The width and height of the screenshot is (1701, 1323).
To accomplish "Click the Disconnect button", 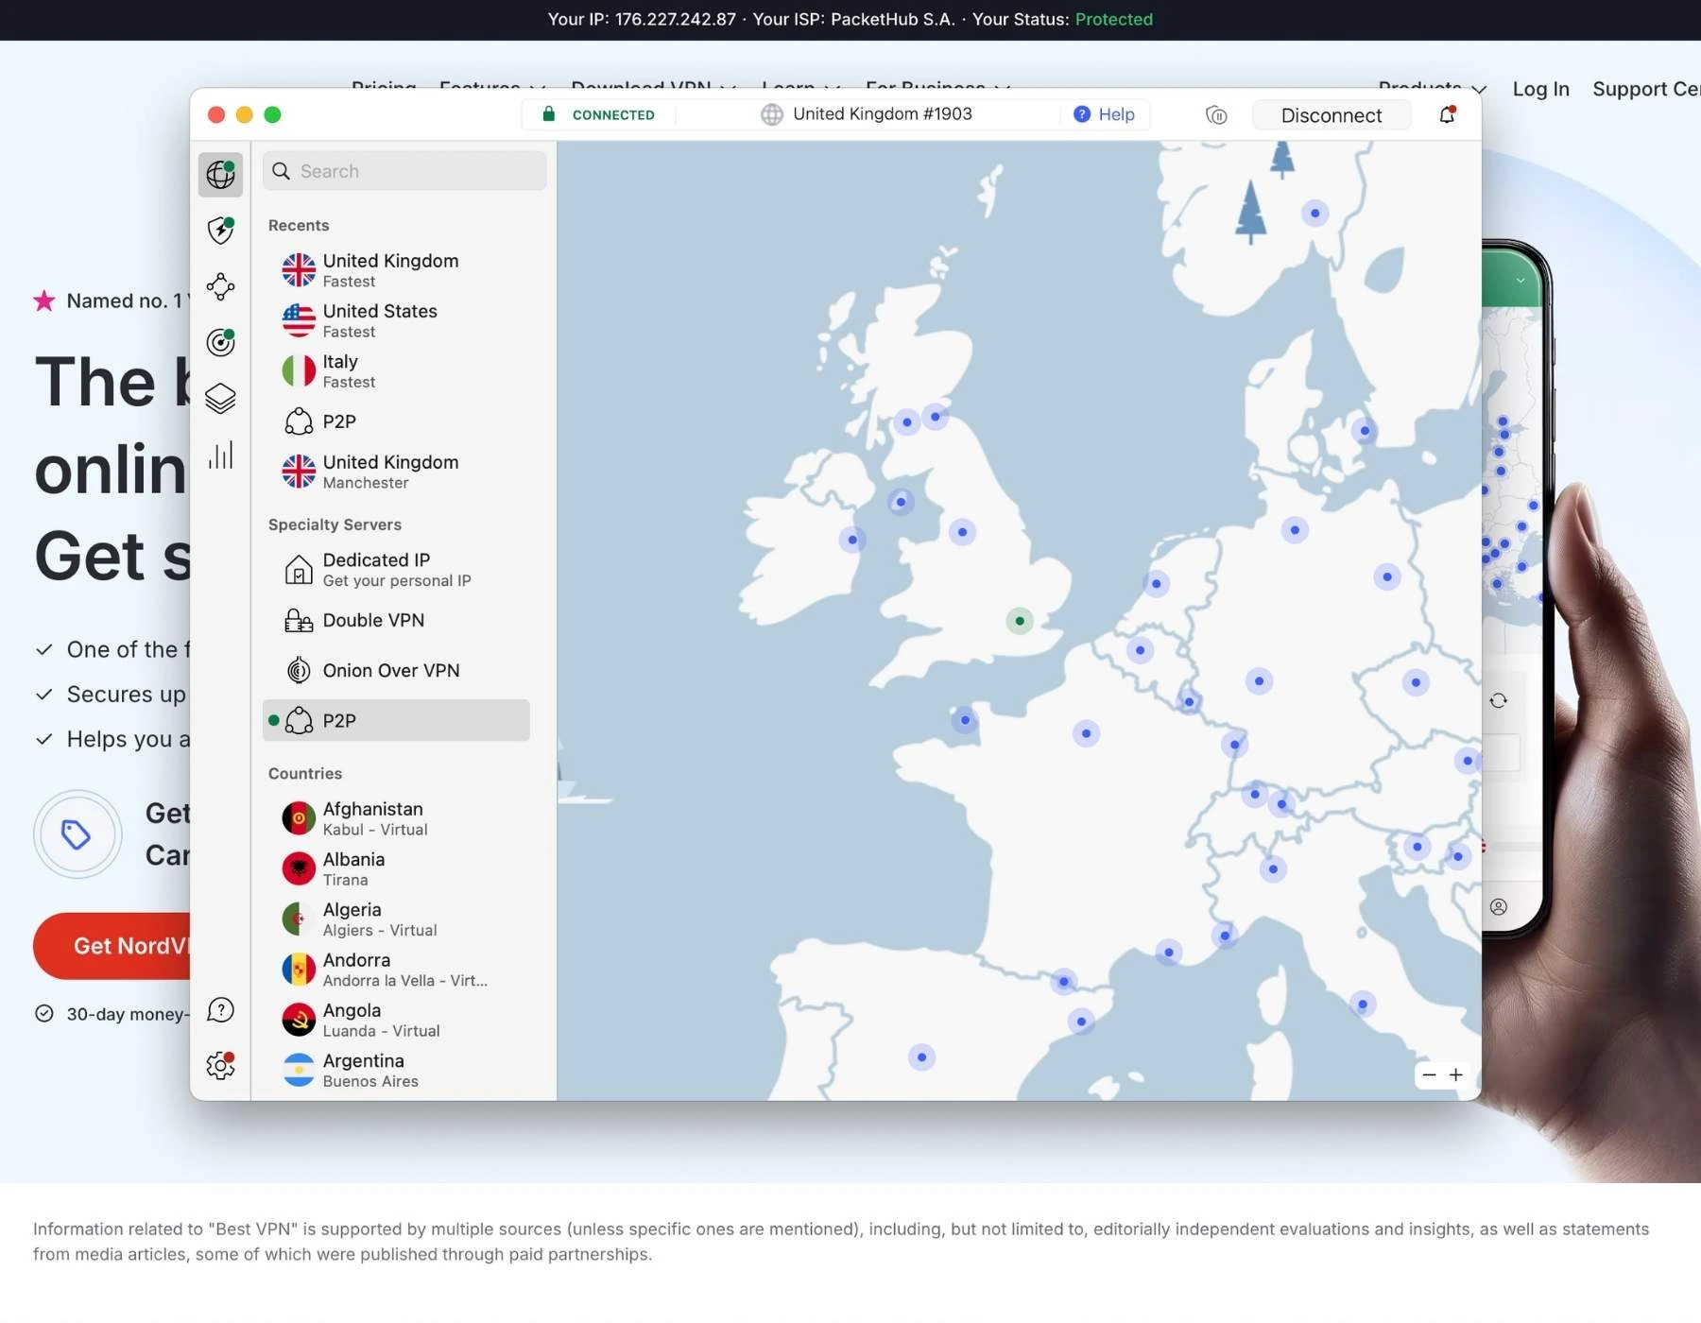I will 1332,115.
